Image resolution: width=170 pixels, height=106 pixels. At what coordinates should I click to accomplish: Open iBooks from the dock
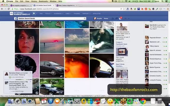pos(57,101)
